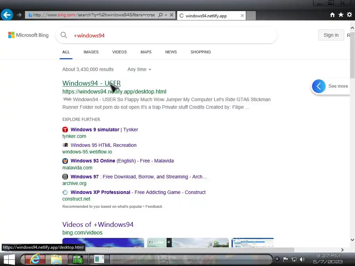The height and width of the screenshot is (266, 355).
Task: Open the Windows Start button
Action: [x=9, y=259]
